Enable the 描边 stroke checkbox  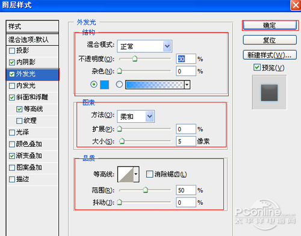(x=12, y=179)
